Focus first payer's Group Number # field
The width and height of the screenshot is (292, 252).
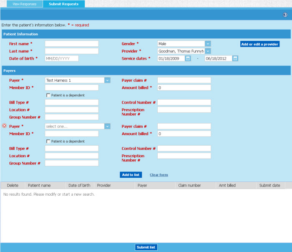click(x=72, y=117)
